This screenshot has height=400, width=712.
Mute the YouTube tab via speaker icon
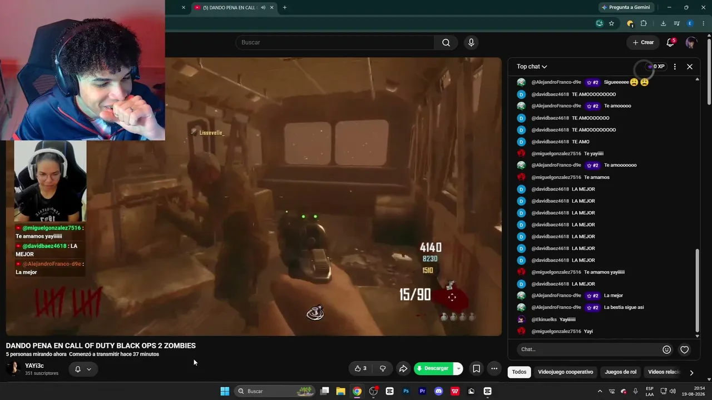[x=263, y=8]
